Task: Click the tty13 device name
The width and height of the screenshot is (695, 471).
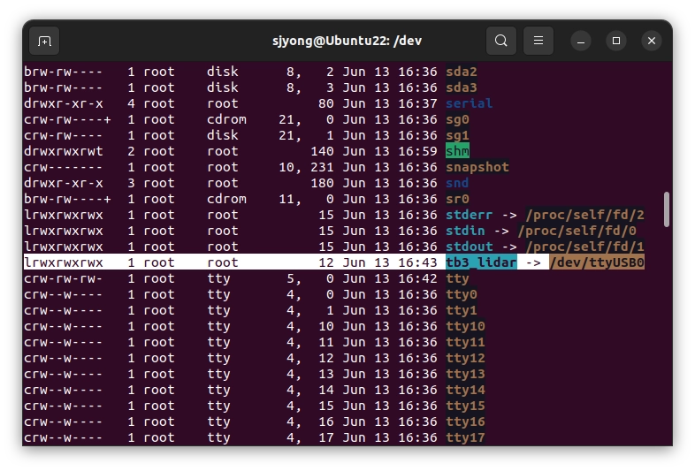Action: click(465, 375)
